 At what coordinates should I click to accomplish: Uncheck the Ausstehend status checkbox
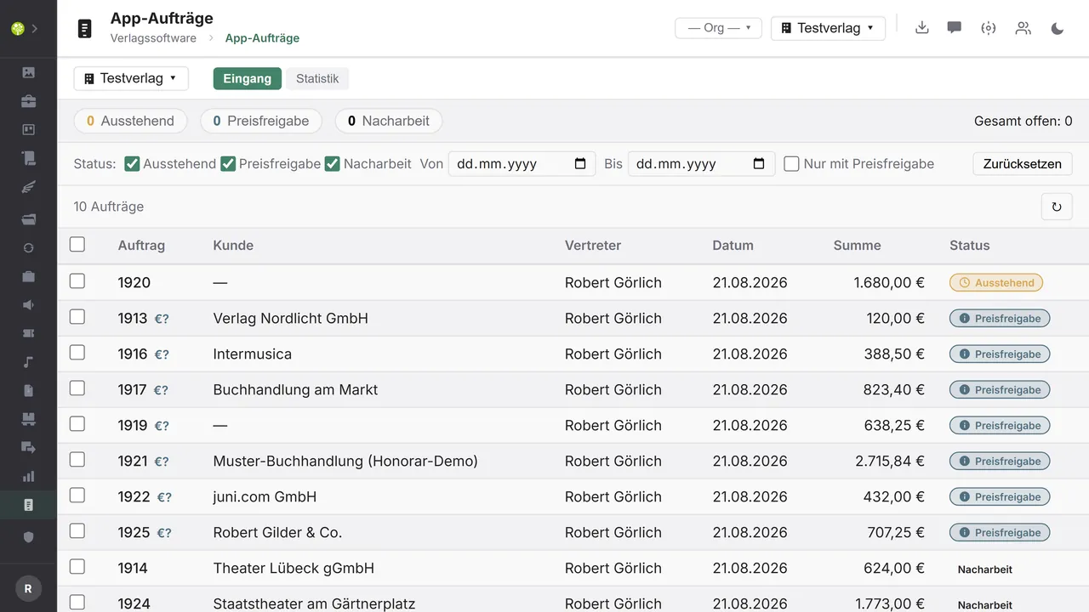132,163
